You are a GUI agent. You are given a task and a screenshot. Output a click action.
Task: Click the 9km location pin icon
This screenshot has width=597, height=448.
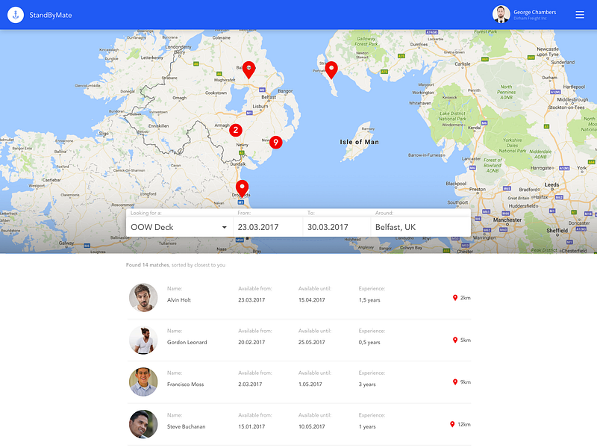[x=455, y=382]
